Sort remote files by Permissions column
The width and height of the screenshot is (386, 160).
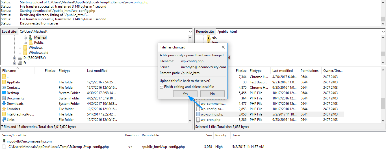point(309,71)
